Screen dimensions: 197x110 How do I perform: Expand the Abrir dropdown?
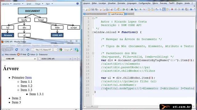click(x=52, y=4)
